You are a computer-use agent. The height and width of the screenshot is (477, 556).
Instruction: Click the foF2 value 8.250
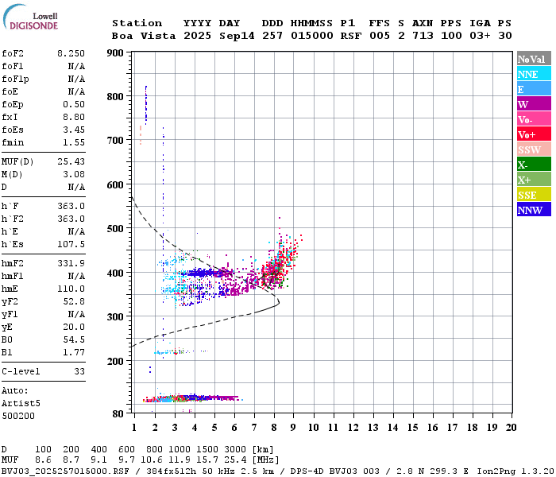(x=71, y=53)
